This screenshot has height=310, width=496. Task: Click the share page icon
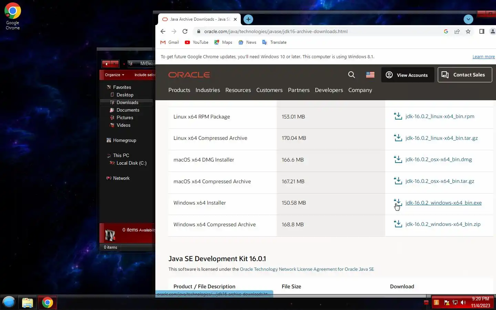pyautogui.click(x=457, y=31)
